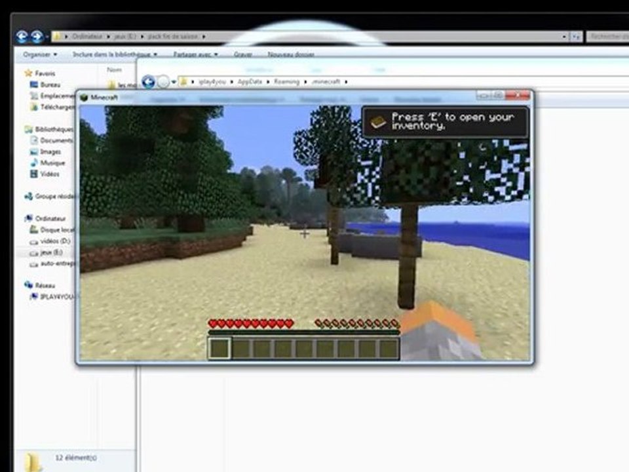Open the Vidéos library
Screen dimensions: 629x472
50,174
